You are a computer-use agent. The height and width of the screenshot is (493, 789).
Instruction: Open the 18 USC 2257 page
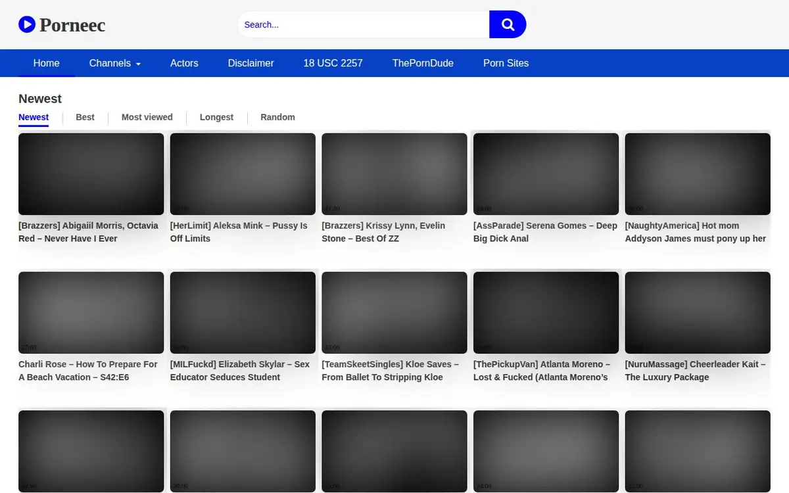[333, 63]
